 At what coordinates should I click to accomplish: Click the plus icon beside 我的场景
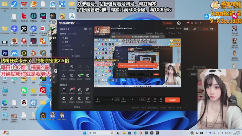click(x=90, y=34)
